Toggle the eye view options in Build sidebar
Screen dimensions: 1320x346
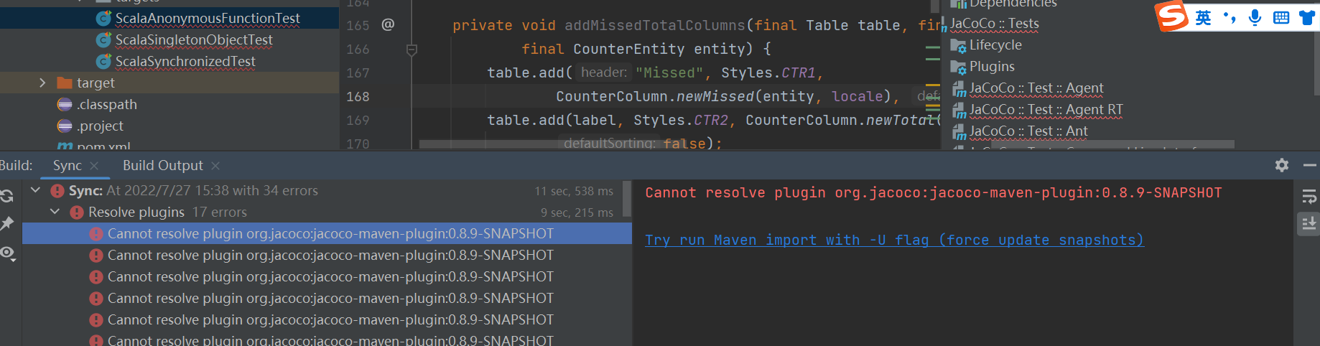pos(8,253)
